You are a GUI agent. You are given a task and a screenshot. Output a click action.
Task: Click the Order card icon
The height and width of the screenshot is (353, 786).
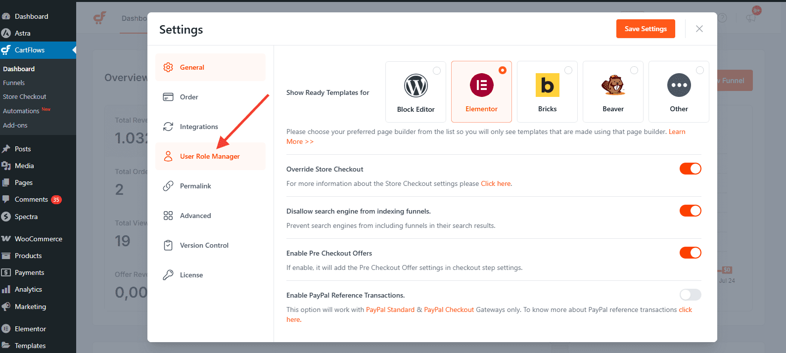[x=168, y=97]
